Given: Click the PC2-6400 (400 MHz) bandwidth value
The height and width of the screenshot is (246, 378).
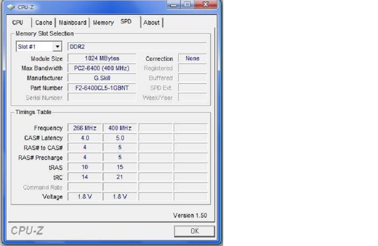Looking at the screenshot, I should pyautogui.click(x=102, y=68).
